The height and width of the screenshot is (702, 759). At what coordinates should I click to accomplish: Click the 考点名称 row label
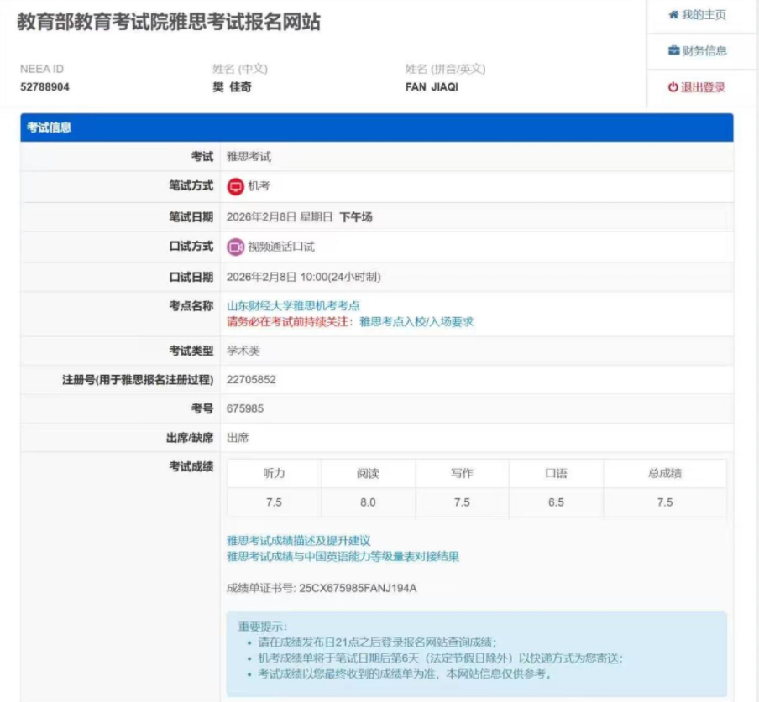click(x=191, y=306)
